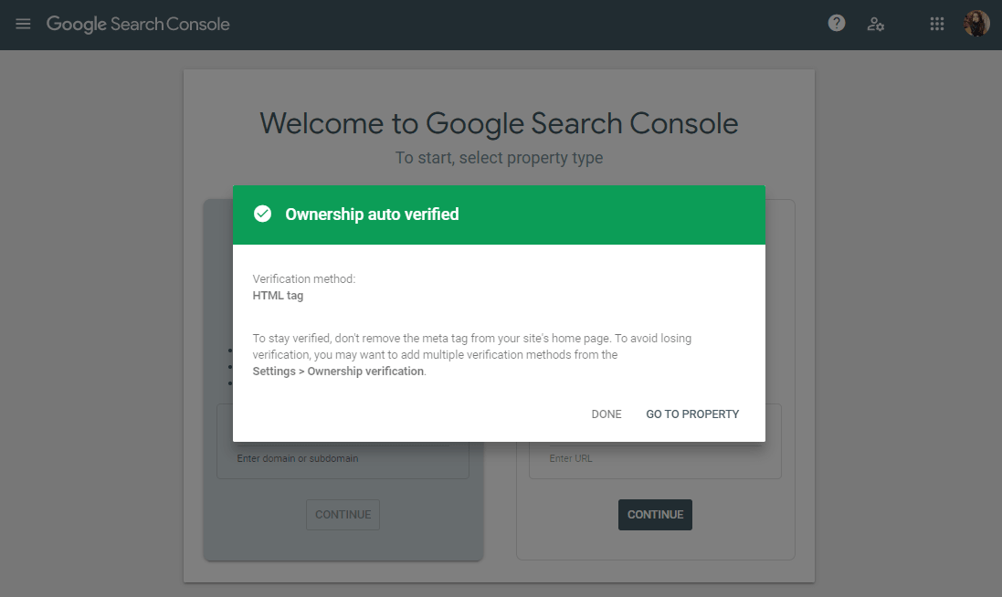The image size is (1002, 597).
Task: Open the Google apps grid
Action: [x=936, y=24]
